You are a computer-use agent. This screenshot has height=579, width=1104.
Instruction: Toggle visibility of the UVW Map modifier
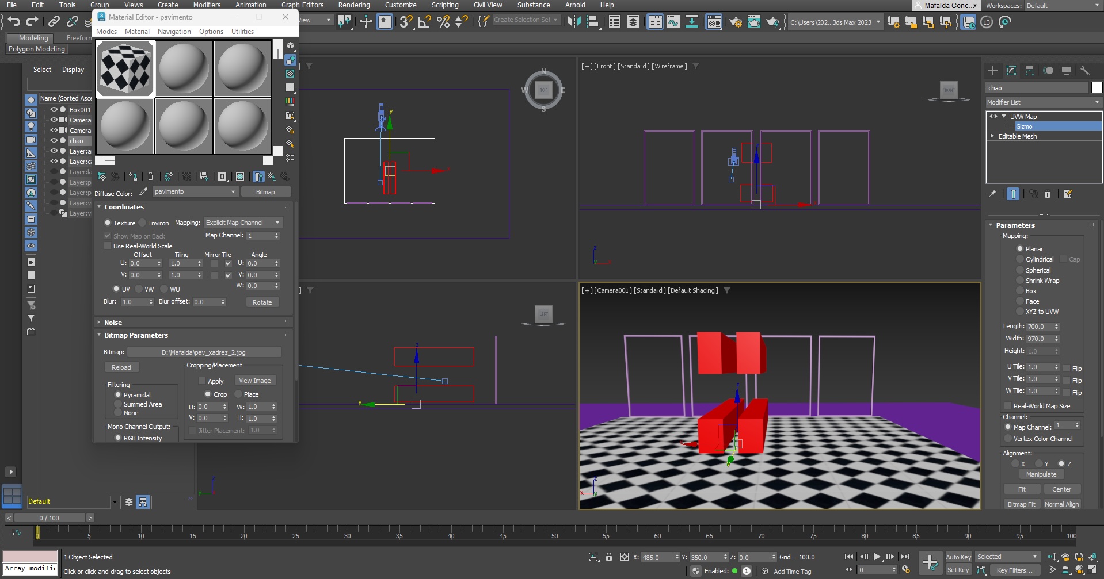pyautogui.click(x=993, y=116)
